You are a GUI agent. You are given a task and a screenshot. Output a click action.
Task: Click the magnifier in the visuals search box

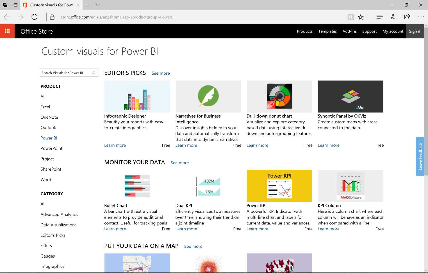pos(93,72)
